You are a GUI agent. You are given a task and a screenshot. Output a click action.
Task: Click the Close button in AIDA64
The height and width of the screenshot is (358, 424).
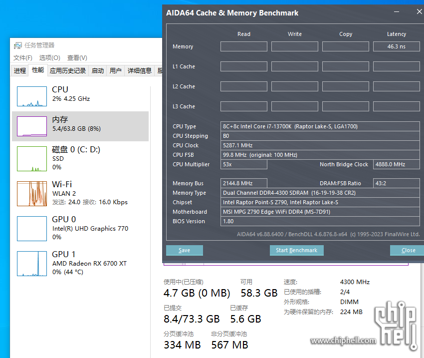[408, 250]
